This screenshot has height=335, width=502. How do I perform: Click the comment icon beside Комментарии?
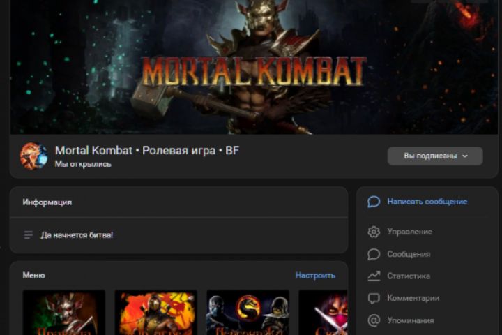[374, 298]
